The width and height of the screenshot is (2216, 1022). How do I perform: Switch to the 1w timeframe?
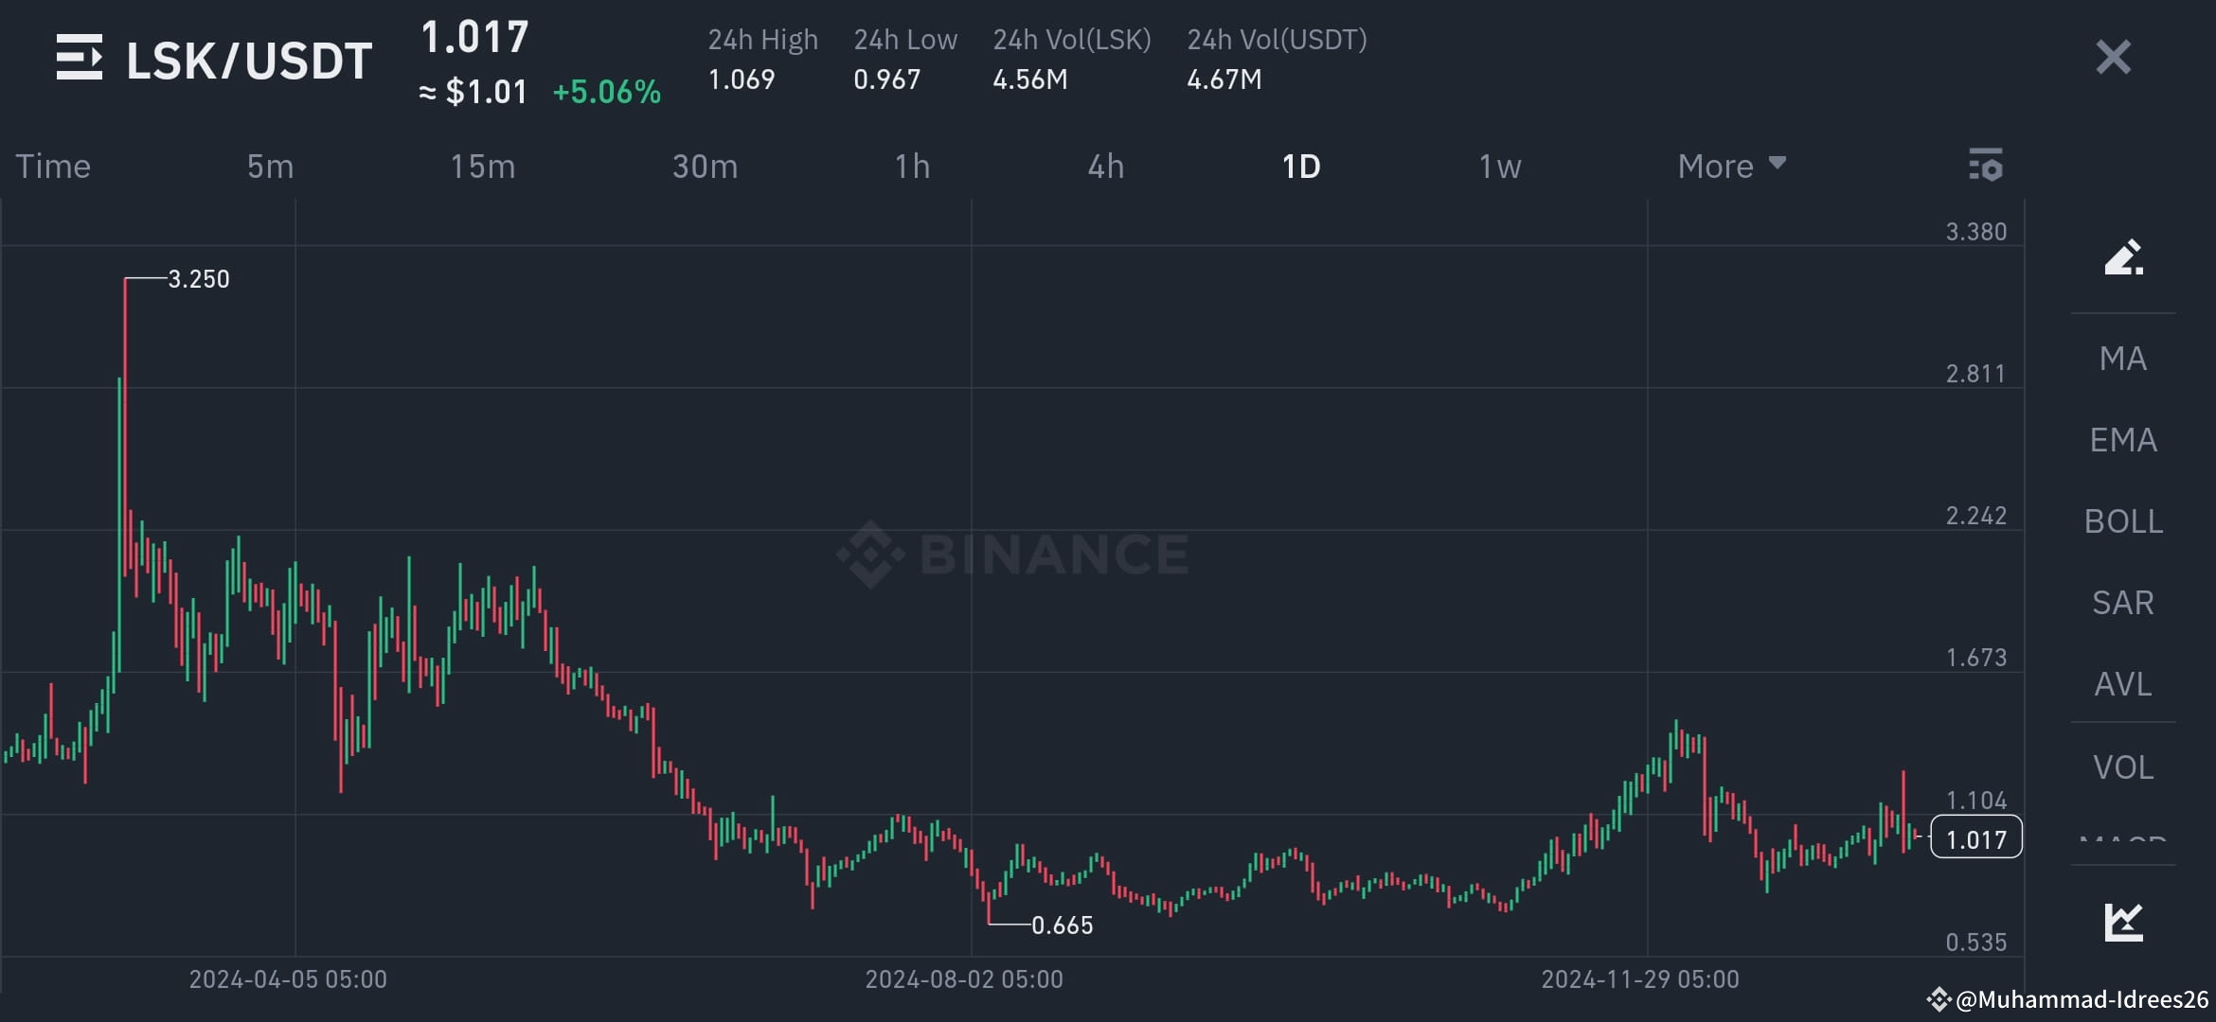[1499, 166]
